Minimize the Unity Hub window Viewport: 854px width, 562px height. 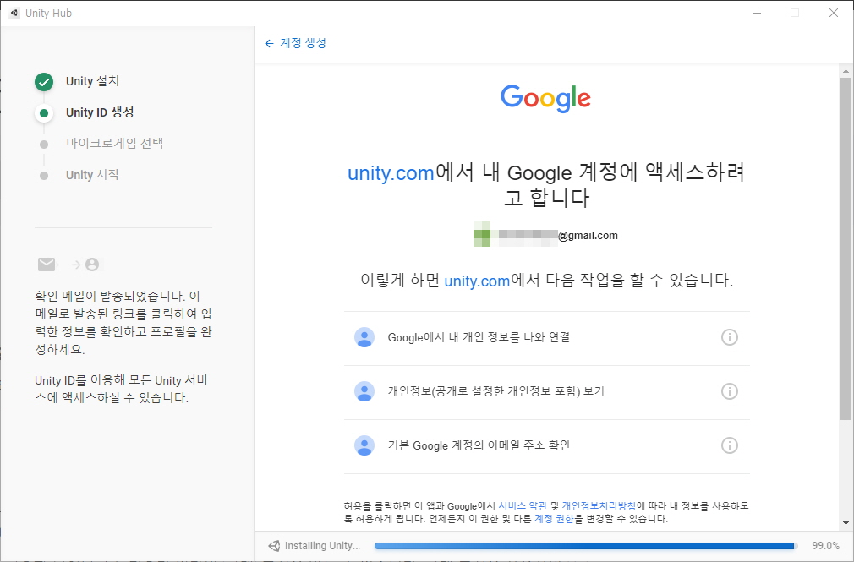[x=757, y=13]
